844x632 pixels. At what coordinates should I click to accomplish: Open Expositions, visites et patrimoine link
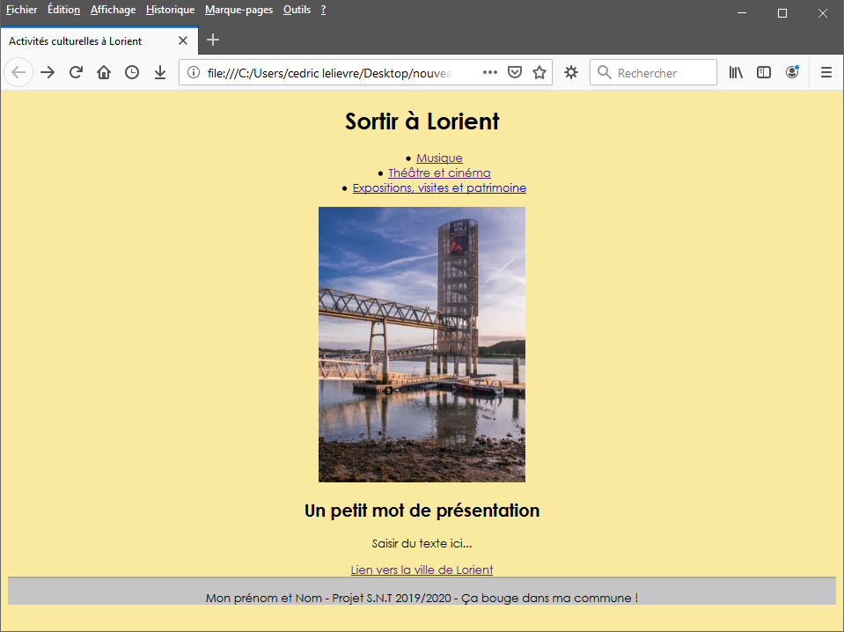click(439, 187)
